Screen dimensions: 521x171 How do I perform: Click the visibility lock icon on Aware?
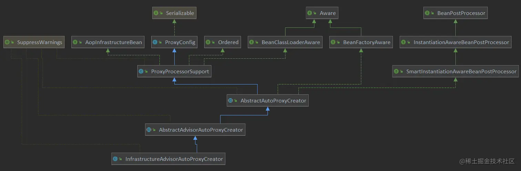click(x=315, y=13)
